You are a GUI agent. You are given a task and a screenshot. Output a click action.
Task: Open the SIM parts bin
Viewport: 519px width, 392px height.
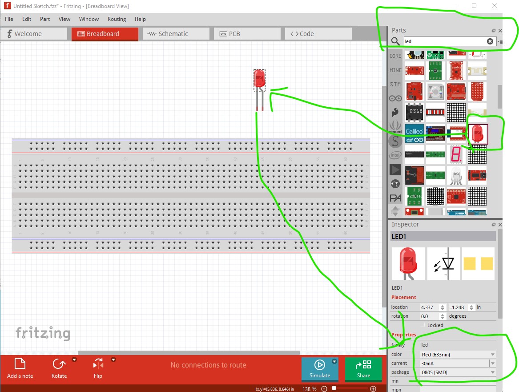click(x=395, y=85)
